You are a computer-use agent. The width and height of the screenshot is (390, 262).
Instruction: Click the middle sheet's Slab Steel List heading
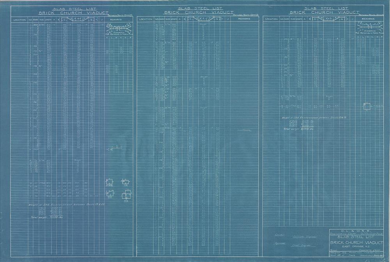click(195, 8)
